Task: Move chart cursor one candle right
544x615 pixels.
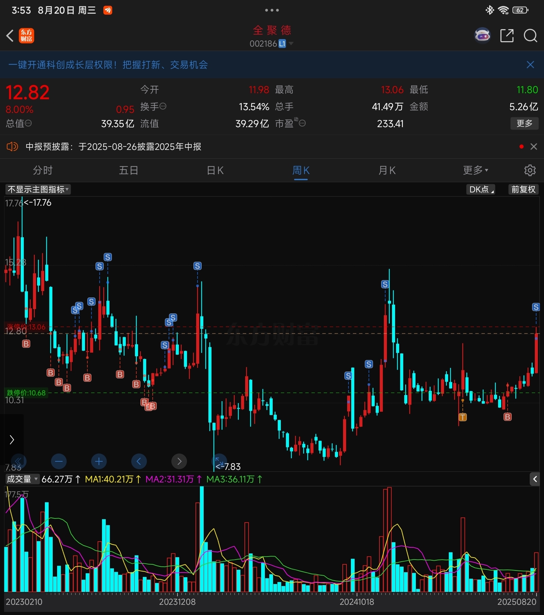Action: pos(179,461)
